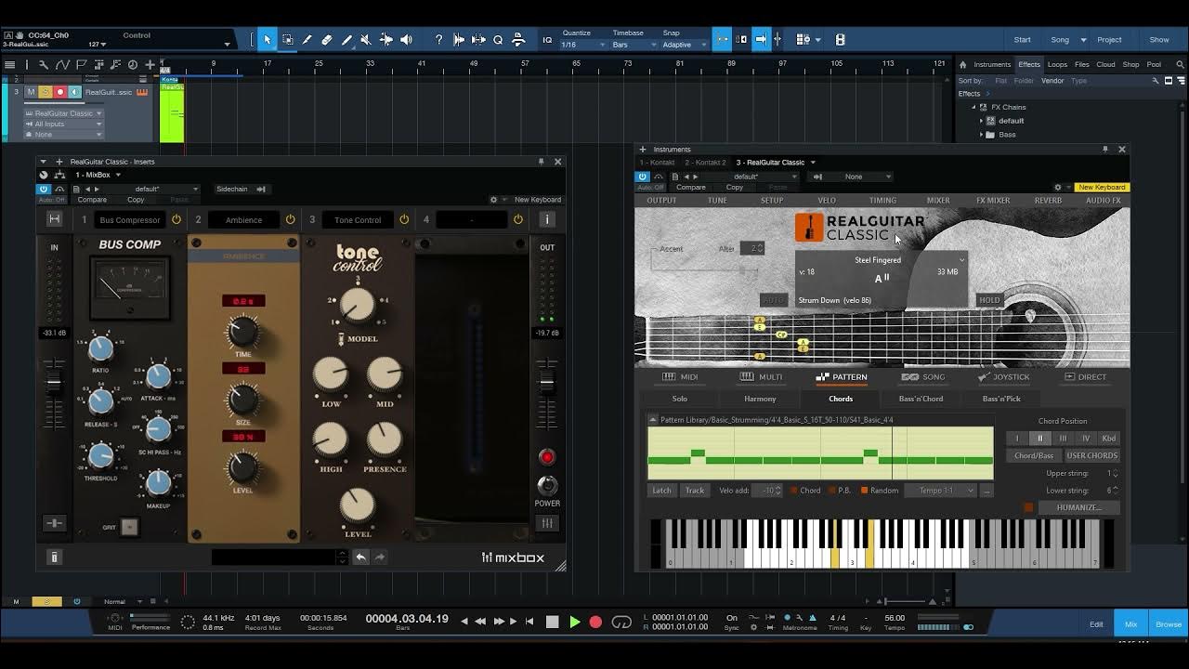Image resolution: width=1189 pixels, height=669 pixels.
Task: Add tracks with the plus icon
Action: (x=150, y=64)
